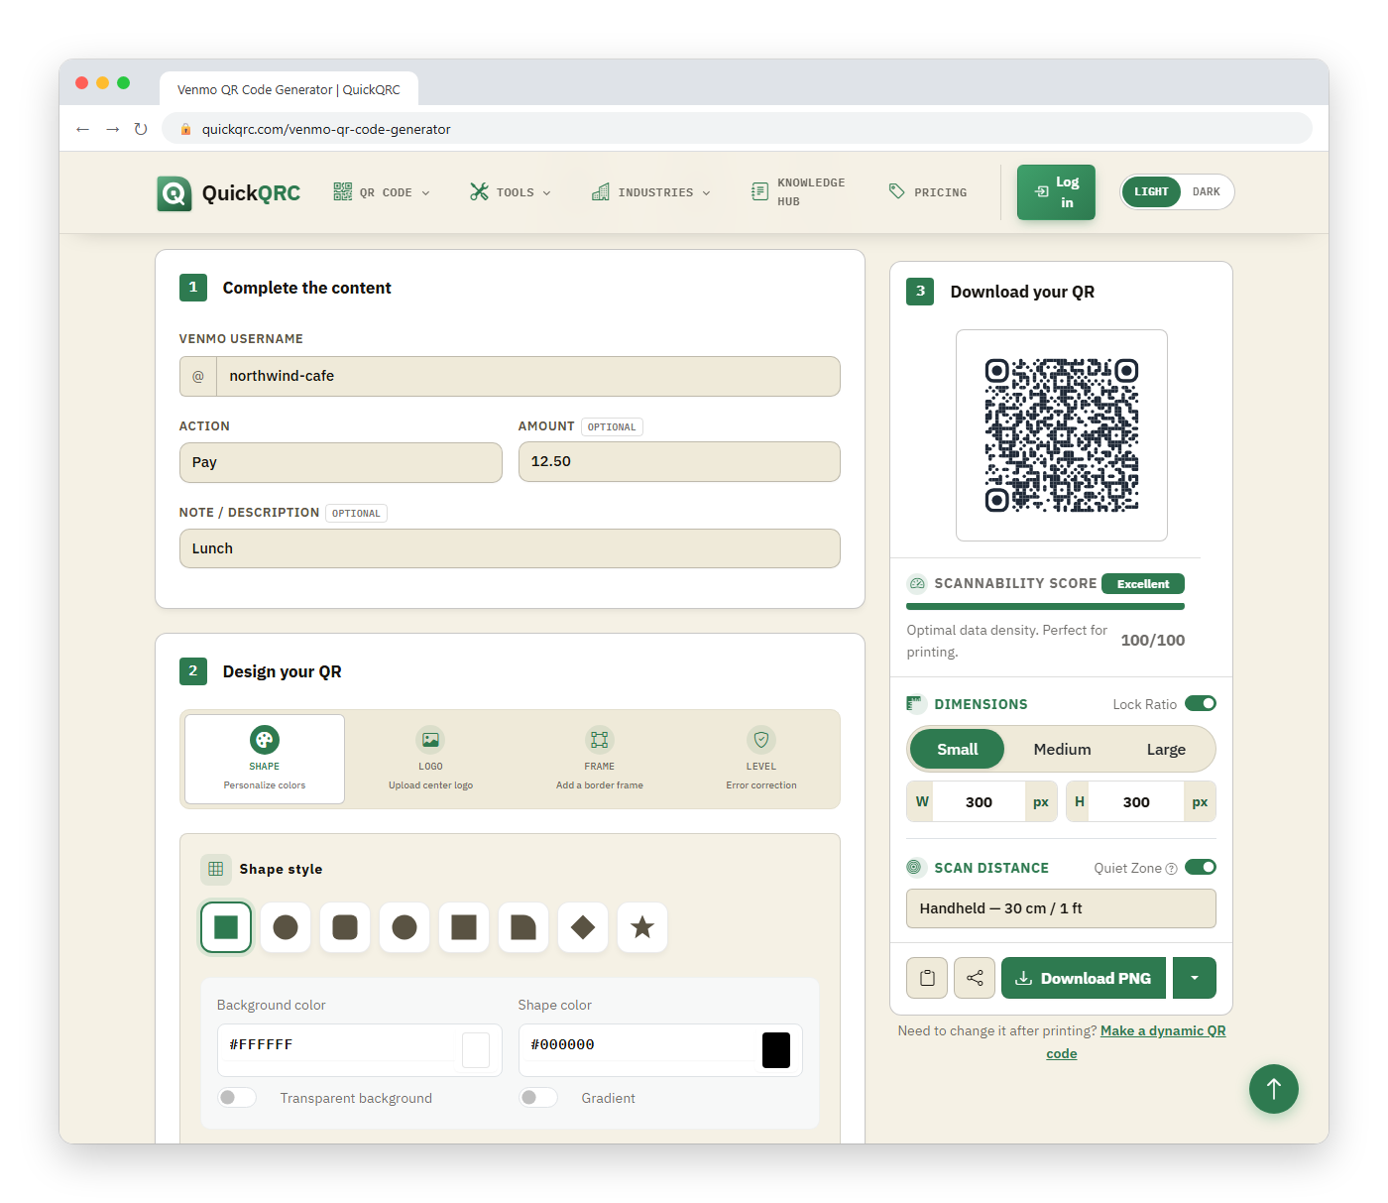Go back with the browser back arrow
This screenshot has height=1203, width=1388.
tap(83, 129)
